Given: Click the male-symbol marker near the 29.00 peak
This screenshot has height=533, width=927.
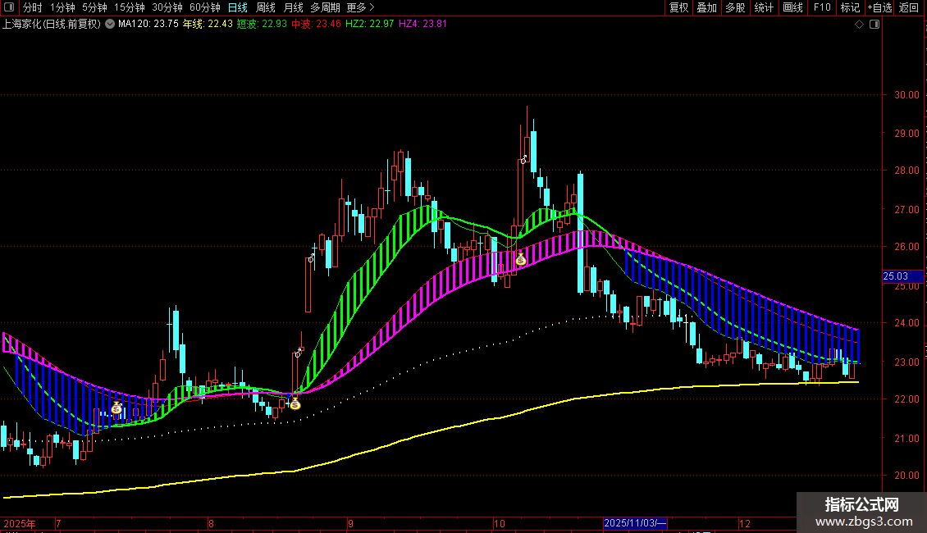Looking at the screenshot, I should pos(523,160).
